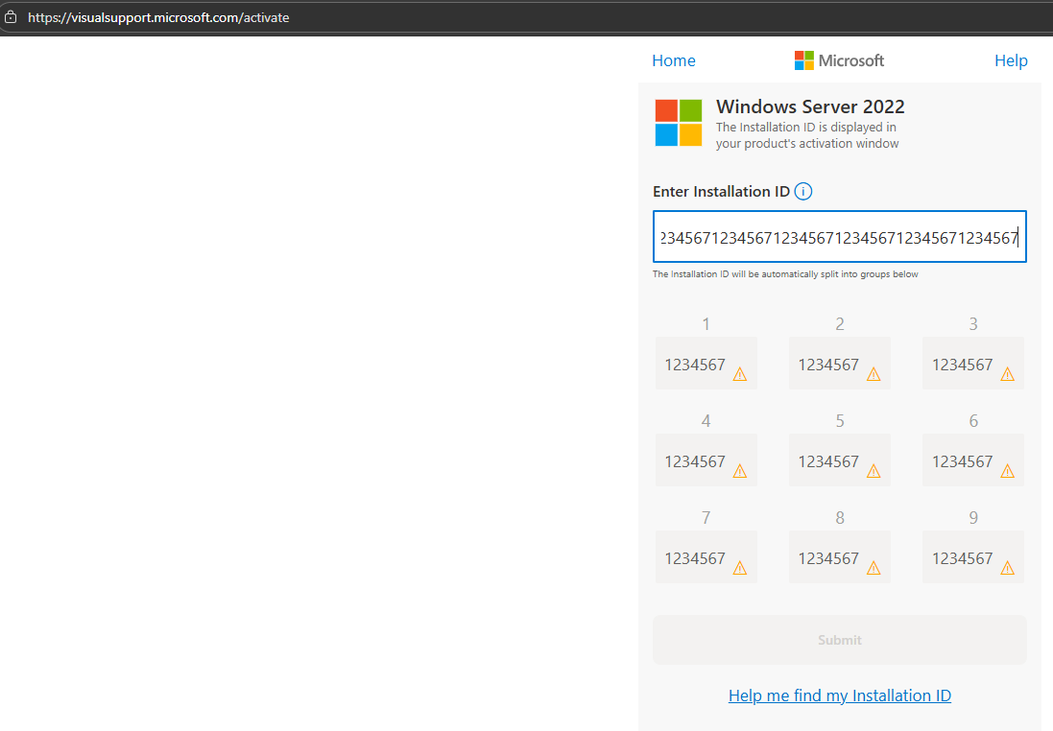Open Help me find my Installation ID
This screenshot has height=731, width=1053.
click(840, 696)
